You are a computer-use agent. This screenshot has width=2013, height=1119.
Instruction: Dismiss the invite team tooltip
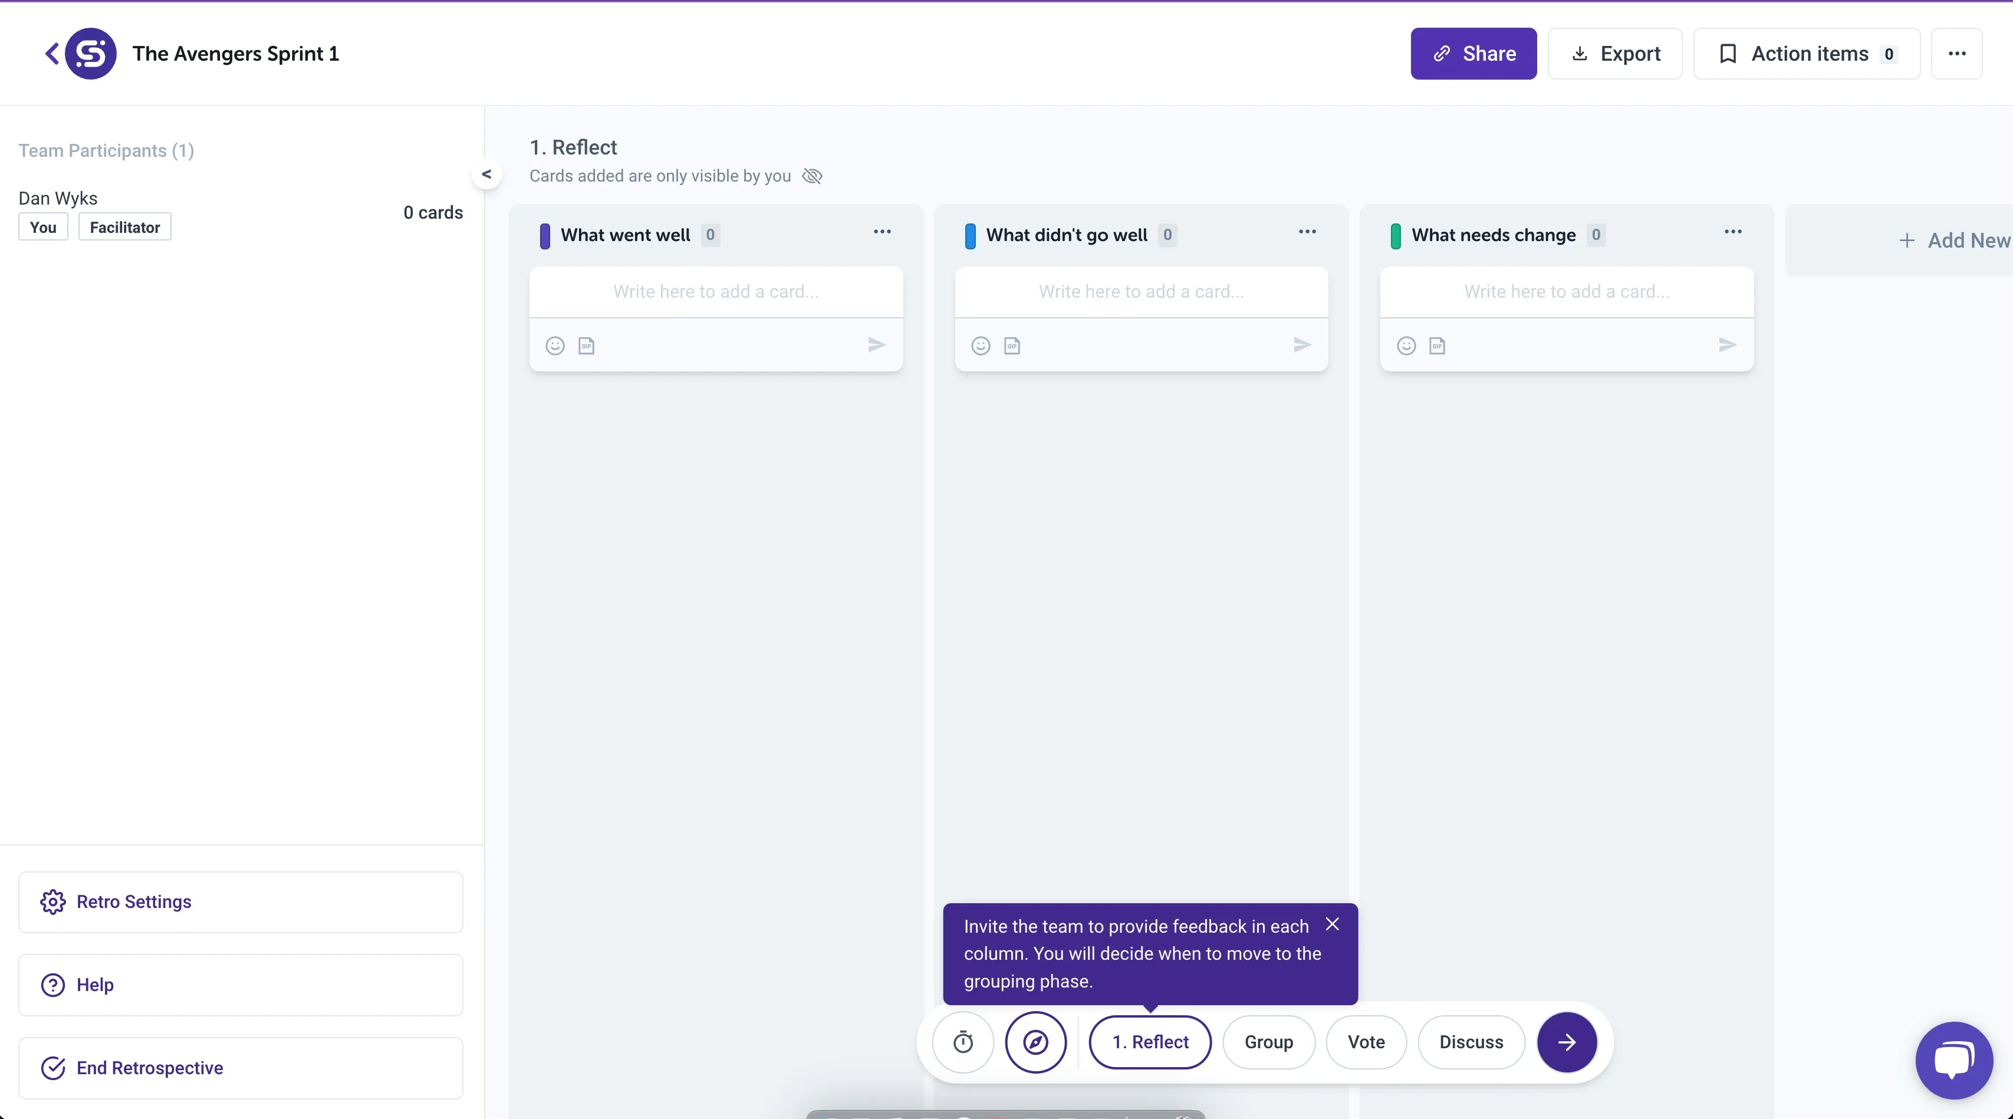1333,924
